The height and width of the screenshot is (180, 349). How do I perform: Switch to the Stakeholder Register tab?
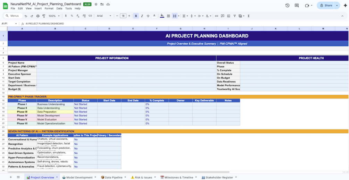coord(219,177)
